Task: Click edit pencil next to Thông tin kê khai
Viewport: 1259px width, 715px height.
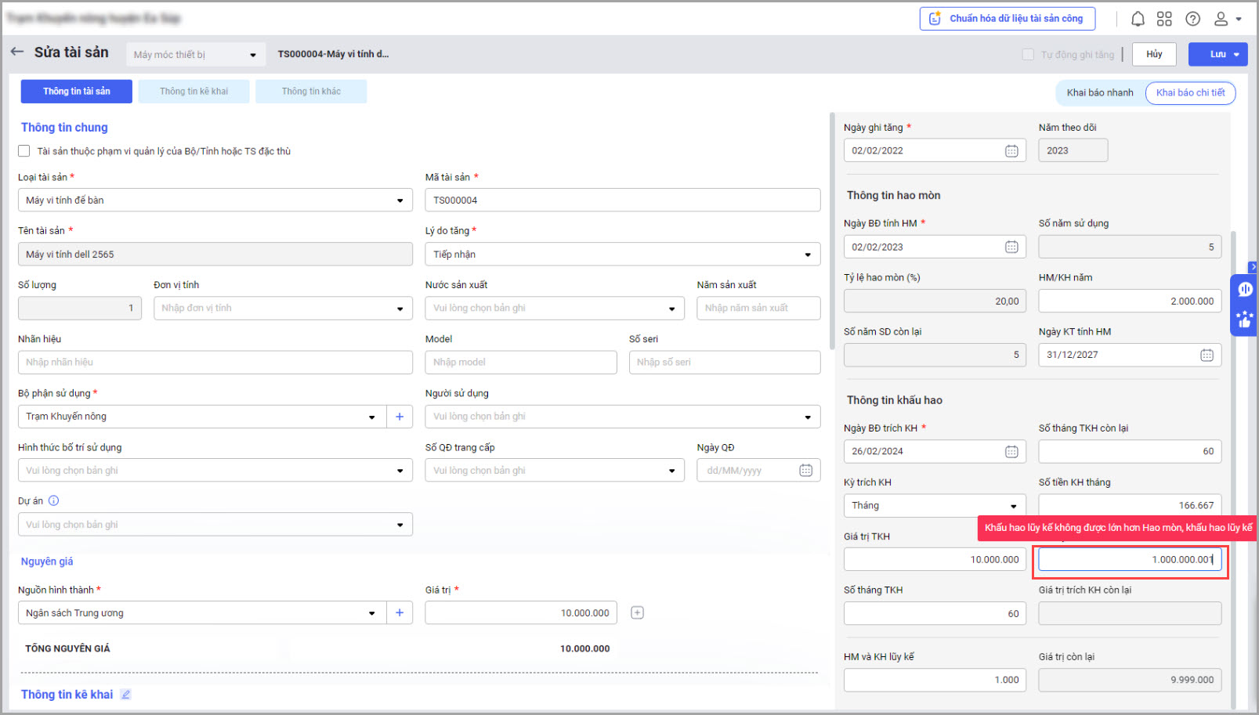Action: tap(125, 695)
